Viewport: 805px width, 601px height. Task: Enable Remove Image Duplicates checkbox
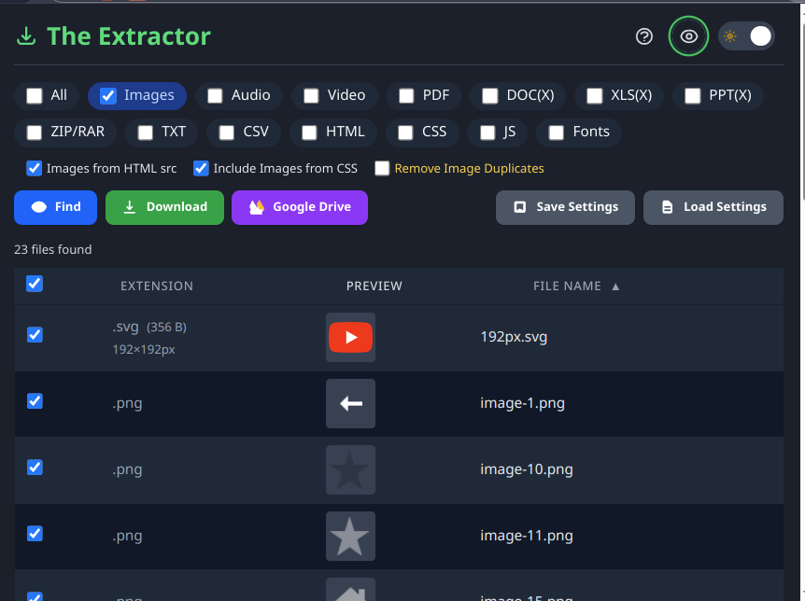click(382, 168)
